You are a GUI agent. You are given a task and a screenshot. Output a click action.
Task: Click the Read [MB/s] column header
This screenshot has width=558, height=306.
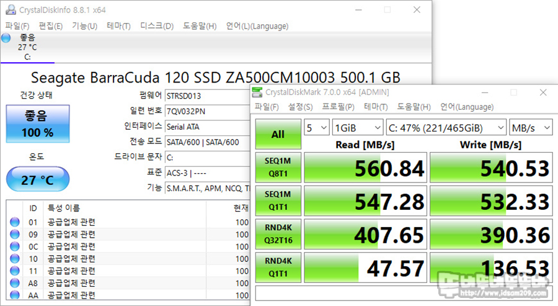point(365,145)
